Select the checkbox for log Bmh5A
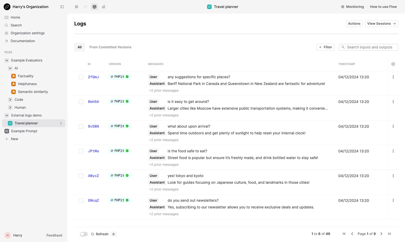 click(81, 102)
